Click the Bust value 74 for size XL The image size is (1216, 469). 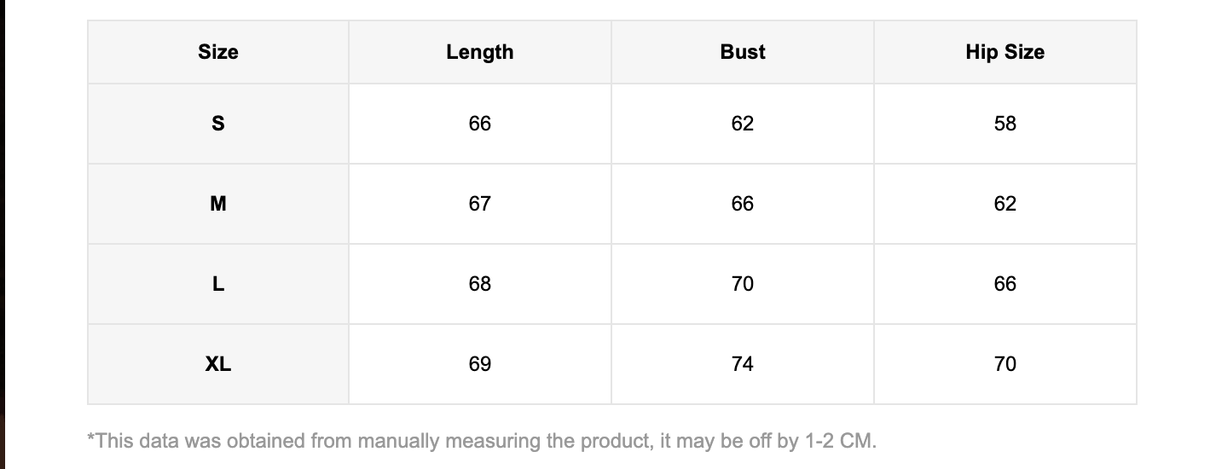point(743,364)
